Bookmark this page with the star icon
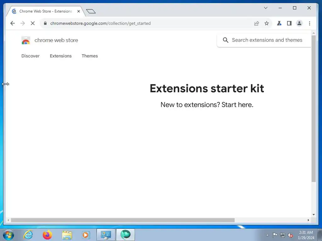Viewport: 322px width, 241px height. pyautogui.click(x=267, y=23)
